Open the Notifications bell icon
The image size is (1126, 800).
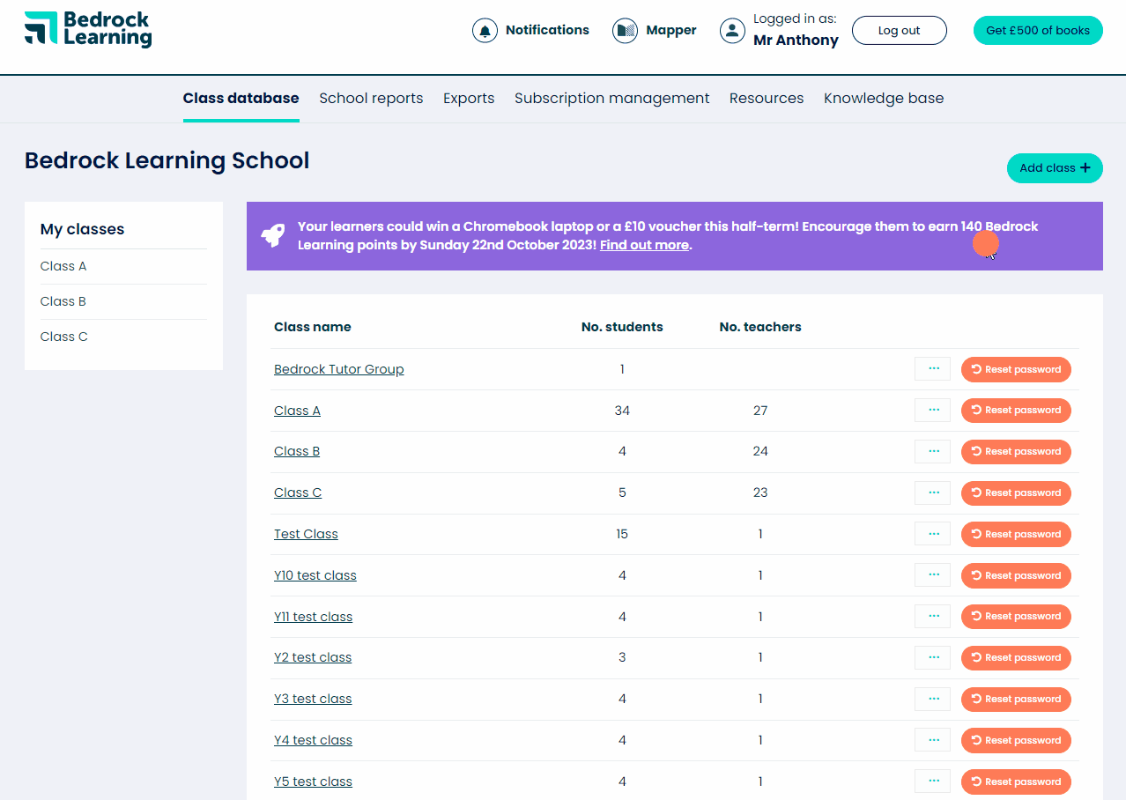coord(484,29)
